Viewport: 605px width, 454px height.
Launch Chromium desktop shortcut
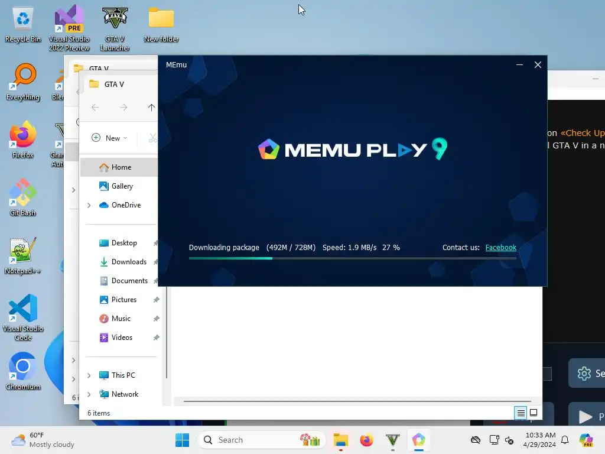coord(23,371)
